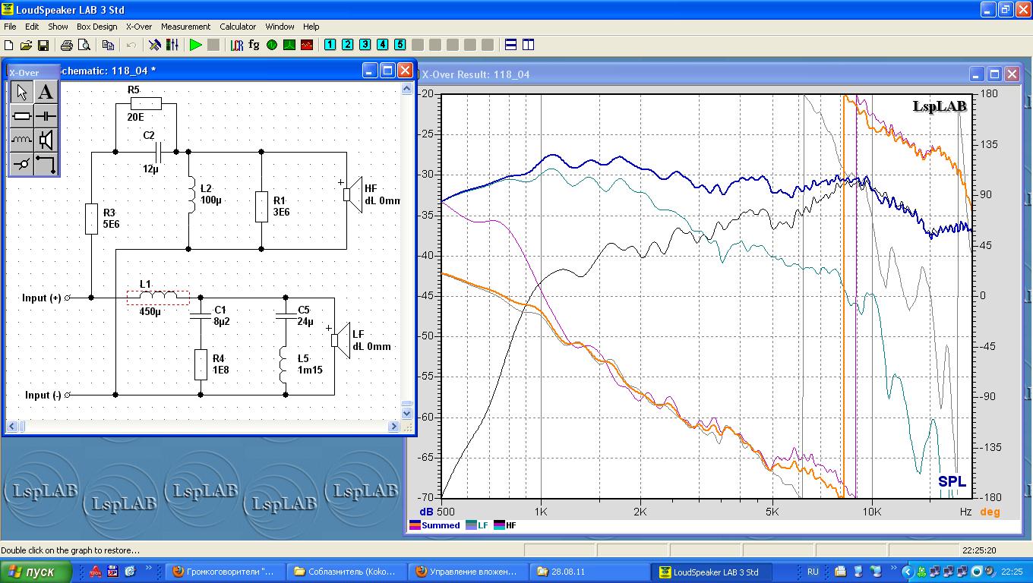The height and width of the screenshot is (583, 1033).
Task: Select resistor R5 in the schematic
Action: pos(146,104)
